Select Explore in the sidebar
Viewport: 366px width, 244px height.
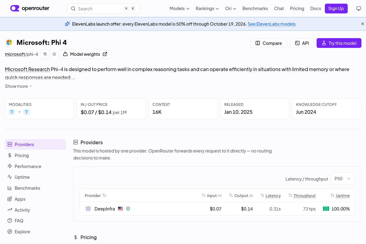tap(35, 231)
